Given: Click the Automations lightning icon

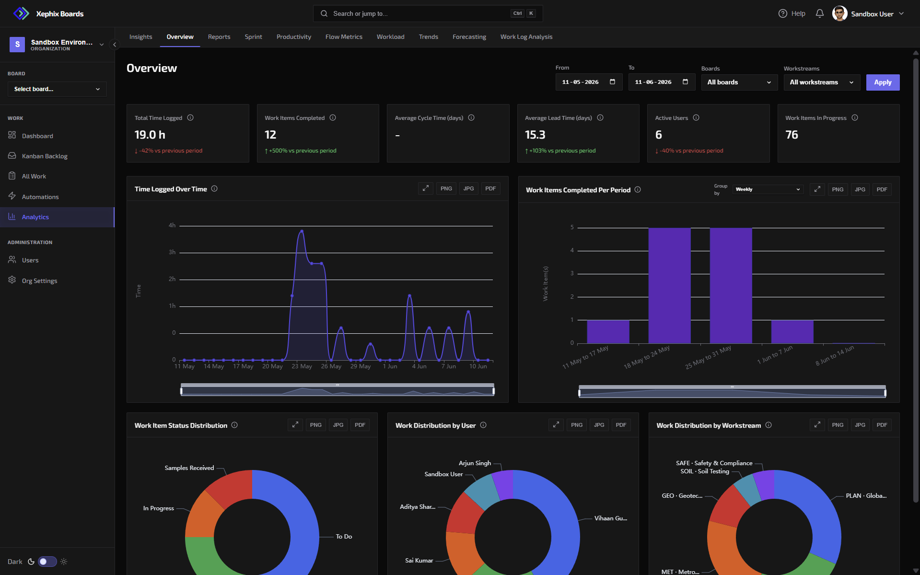Looking at the screenshot, I should (x=12, y=196).
